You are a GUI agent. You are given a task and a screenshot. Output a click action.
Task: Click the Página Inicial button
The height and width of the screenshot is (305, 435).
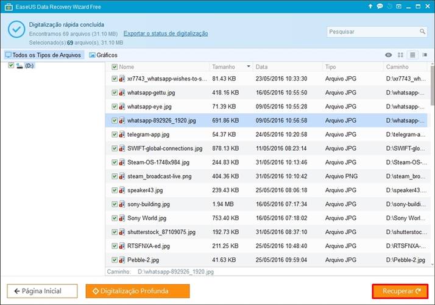42,291
